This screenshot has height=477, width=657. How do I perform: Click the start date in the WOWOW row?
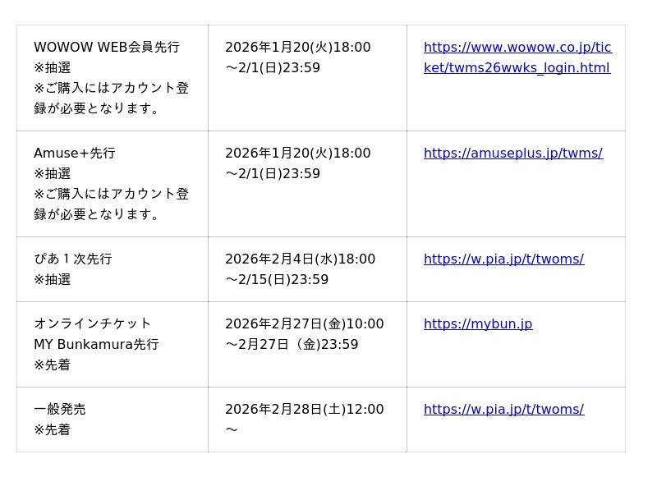(297, 48)
